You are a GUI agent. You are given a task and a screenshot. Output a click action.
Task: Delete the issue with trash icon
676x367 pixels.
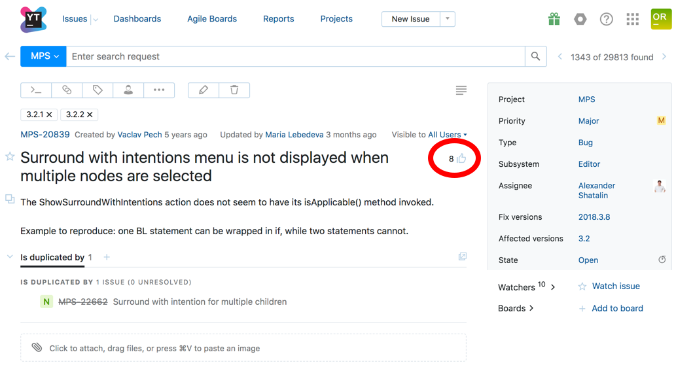[x=234, y=90]
